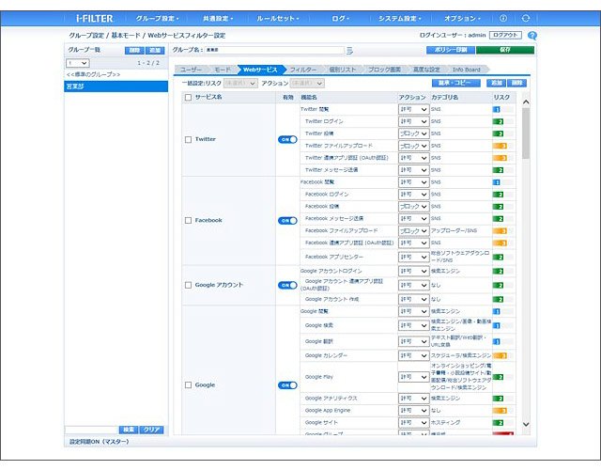Toggle the Google アカウント ON switch
Viewport: 601px width, 470px height.
click(x=287, y=286)
